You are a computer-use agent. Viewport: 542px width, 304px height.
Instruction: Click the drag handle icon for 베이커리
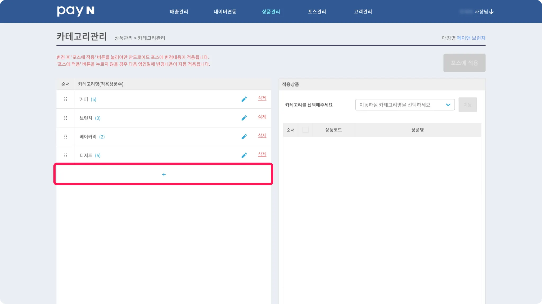65,137
